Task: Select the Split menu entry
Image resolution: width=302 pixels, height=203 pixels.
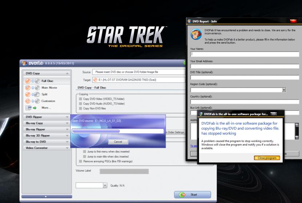Action: 44,94
